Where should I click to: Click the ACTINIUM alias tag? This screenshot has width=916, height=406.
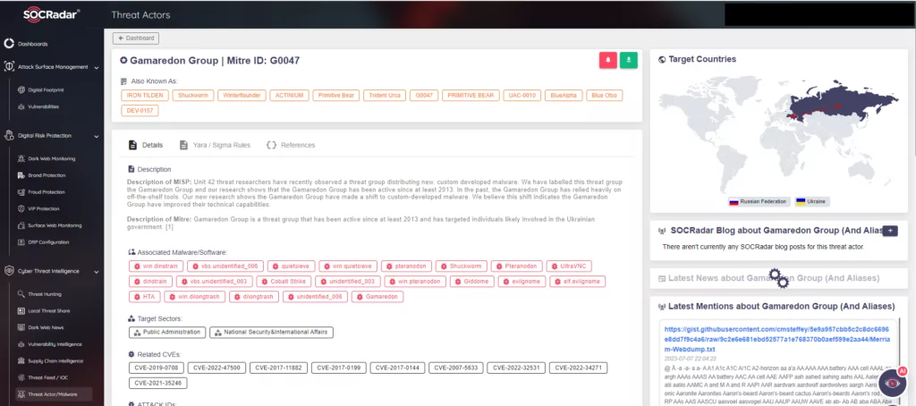(289, 95)
